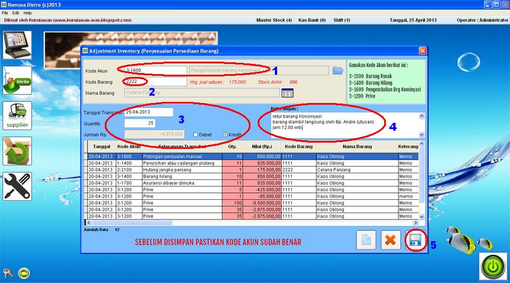510x283 pixels.
Task: Click the floppy disk save button
Action: tap(415, 240)
